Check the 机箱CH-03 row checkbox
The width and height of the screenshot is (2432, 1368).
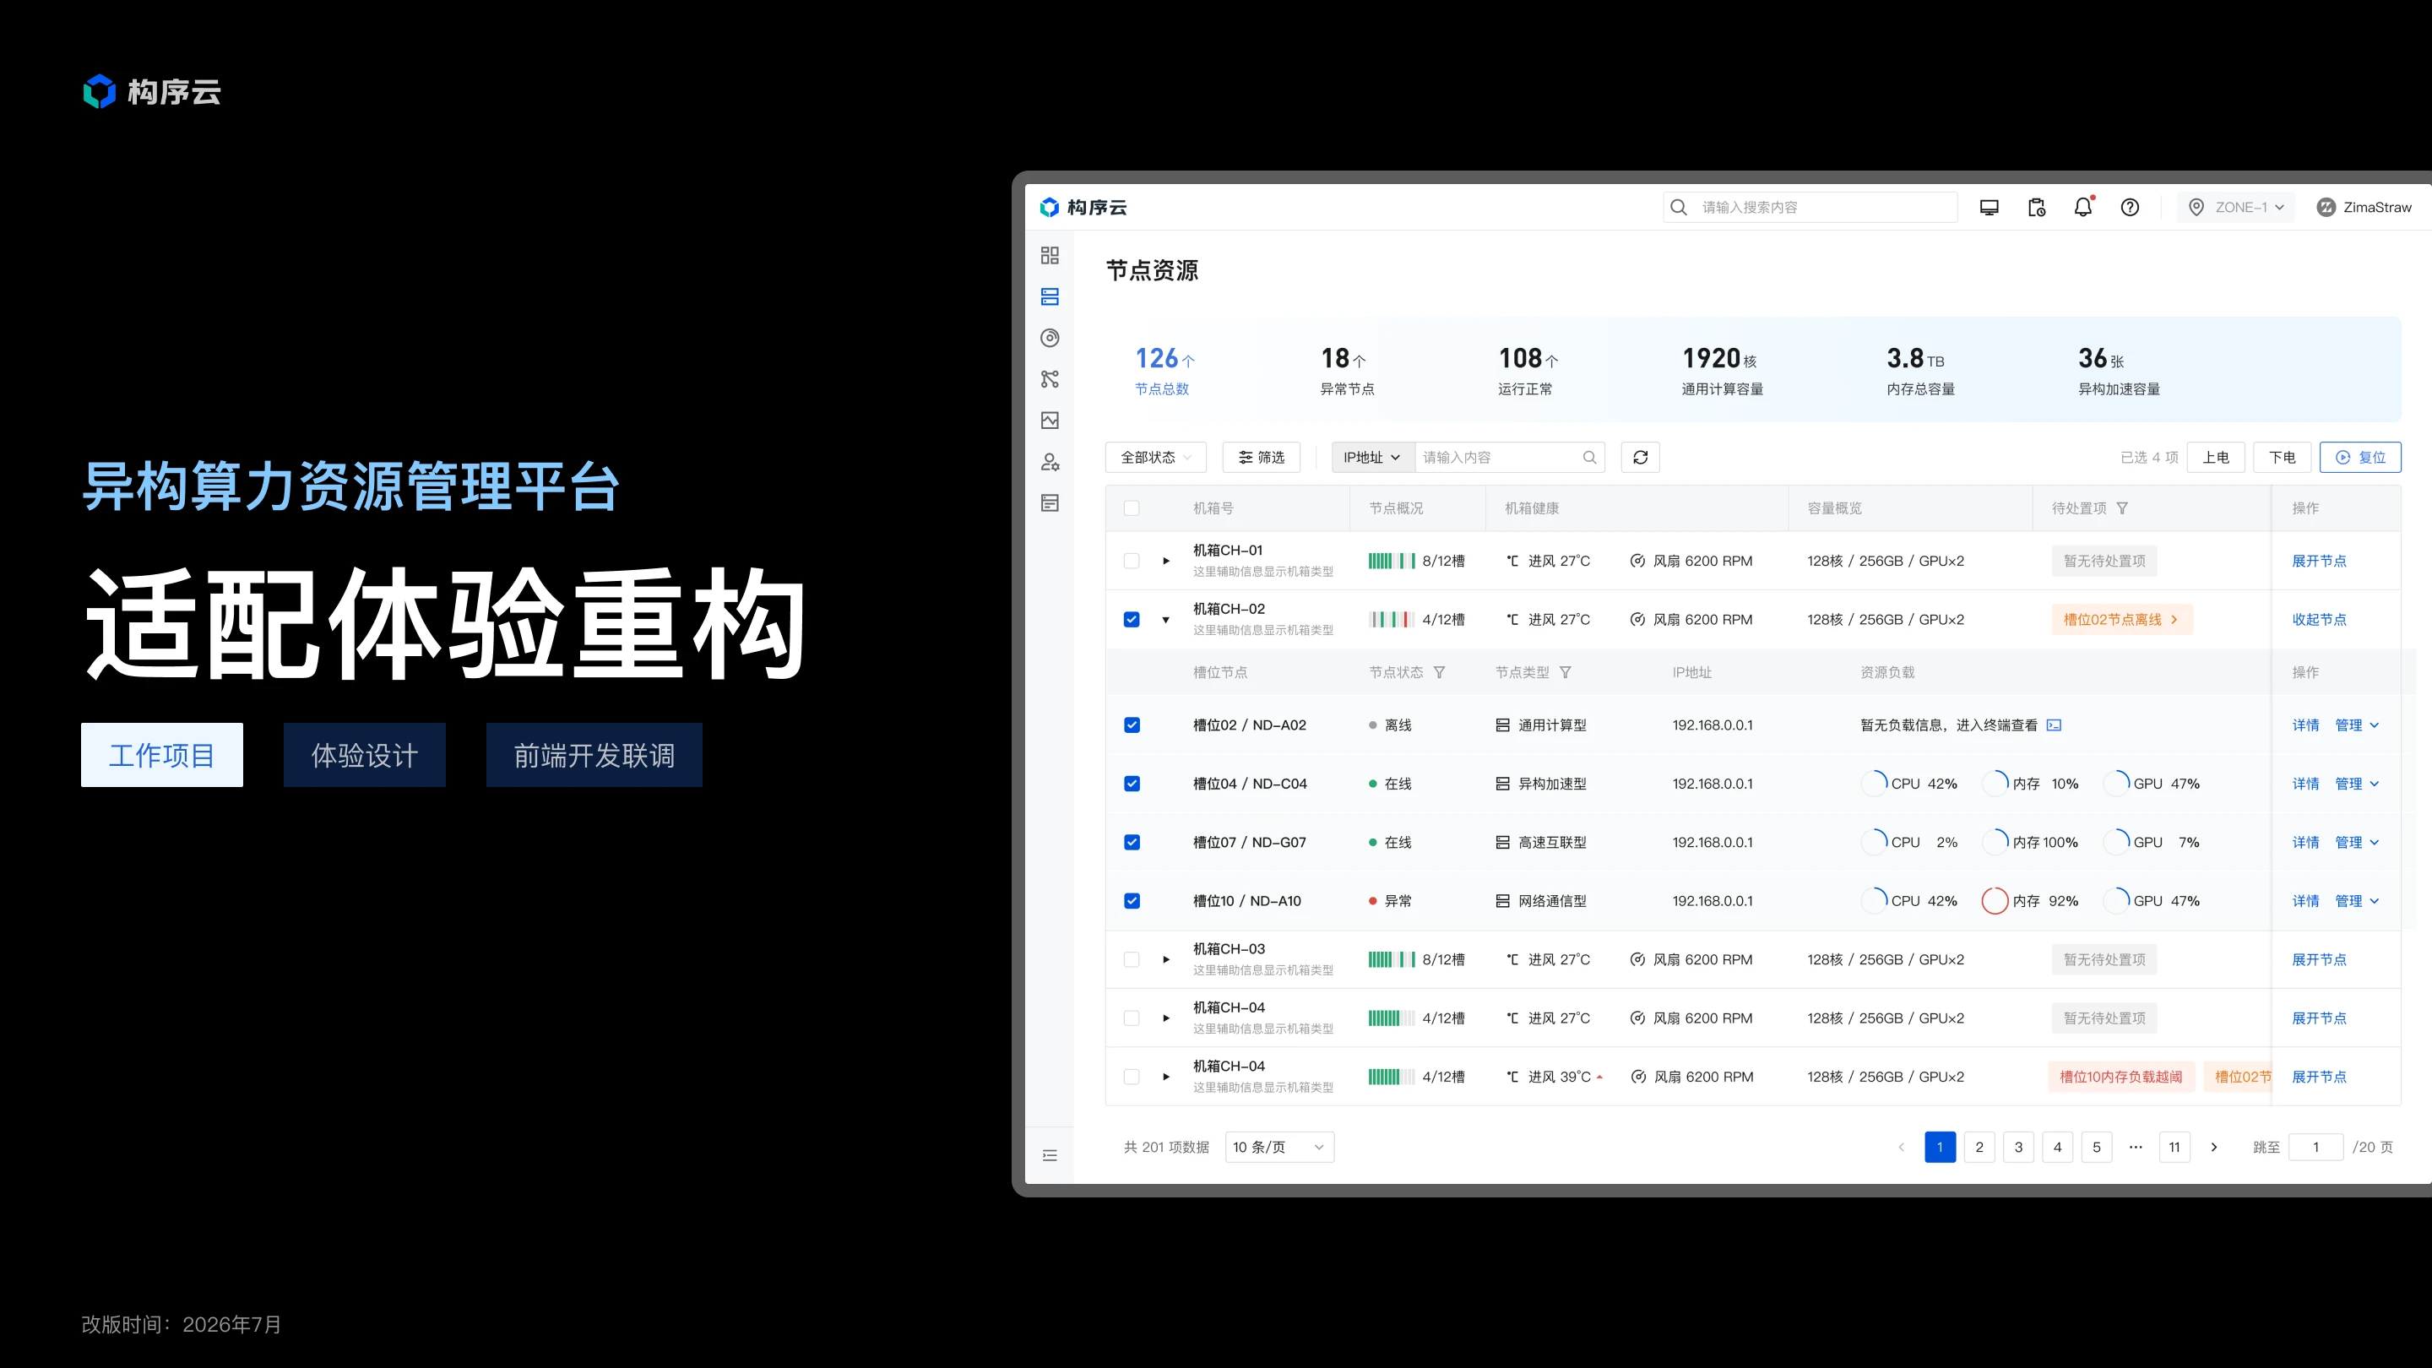[1132, 959]
